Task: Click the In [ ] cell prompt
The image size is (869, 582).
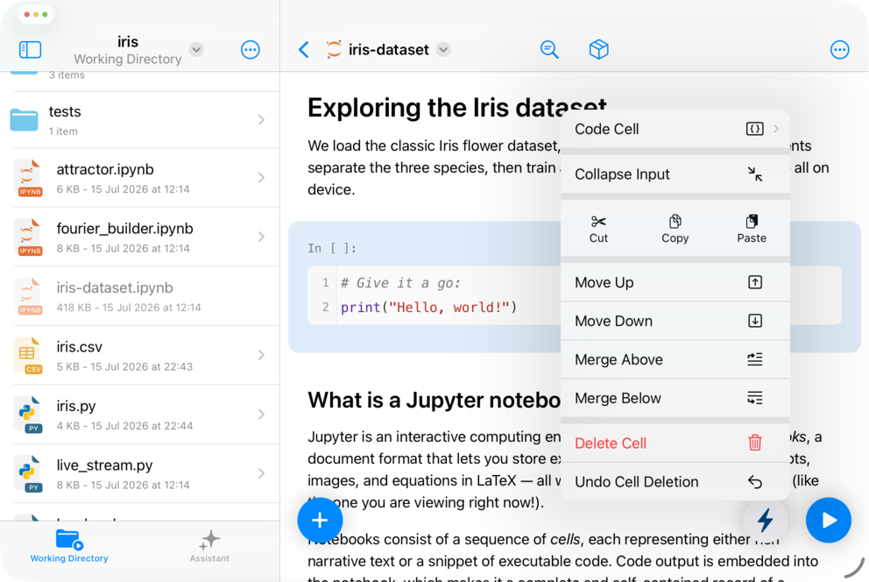Action: (332, 248)
